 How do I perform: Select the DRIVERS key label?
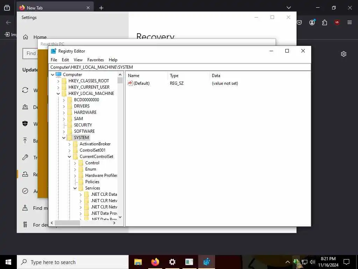(82, 106)
